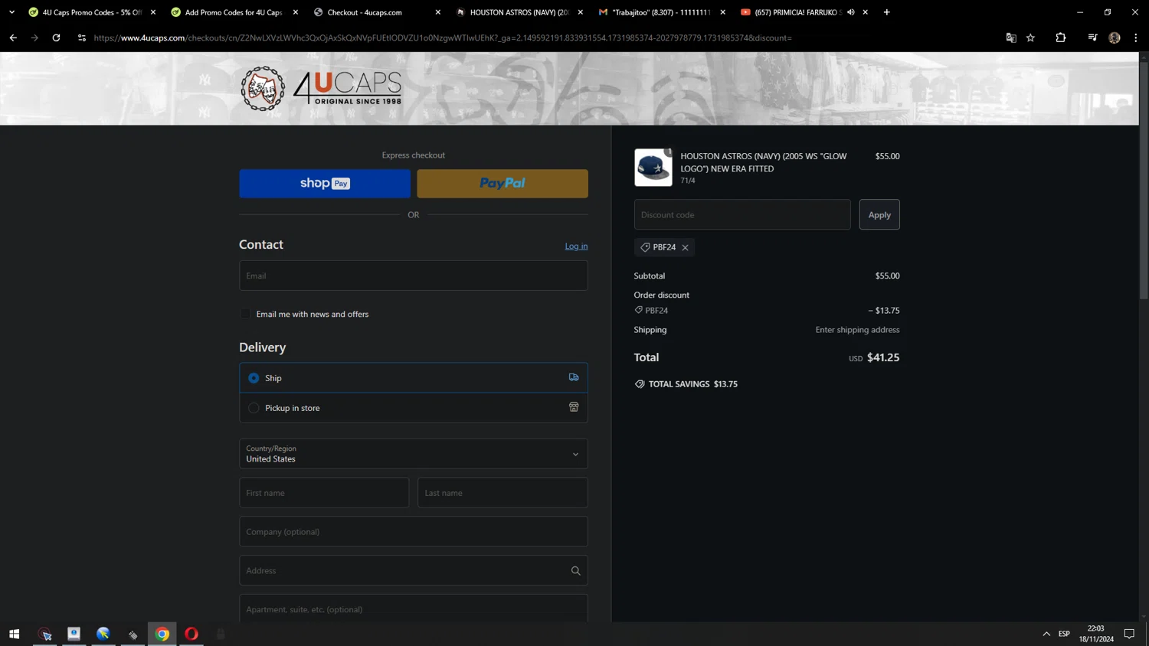This screenshot has height=646, width=1149.
Task: Click the Company (optional) field
Action: 414,531
